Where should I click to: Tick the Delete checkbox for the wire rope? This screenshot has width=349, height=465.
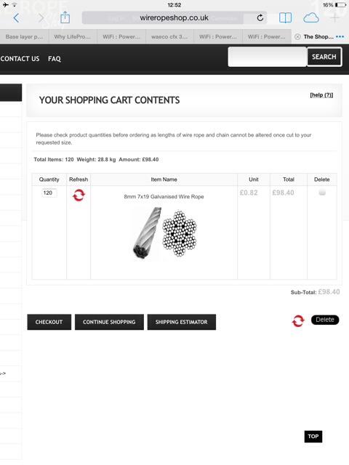(322, 193)
